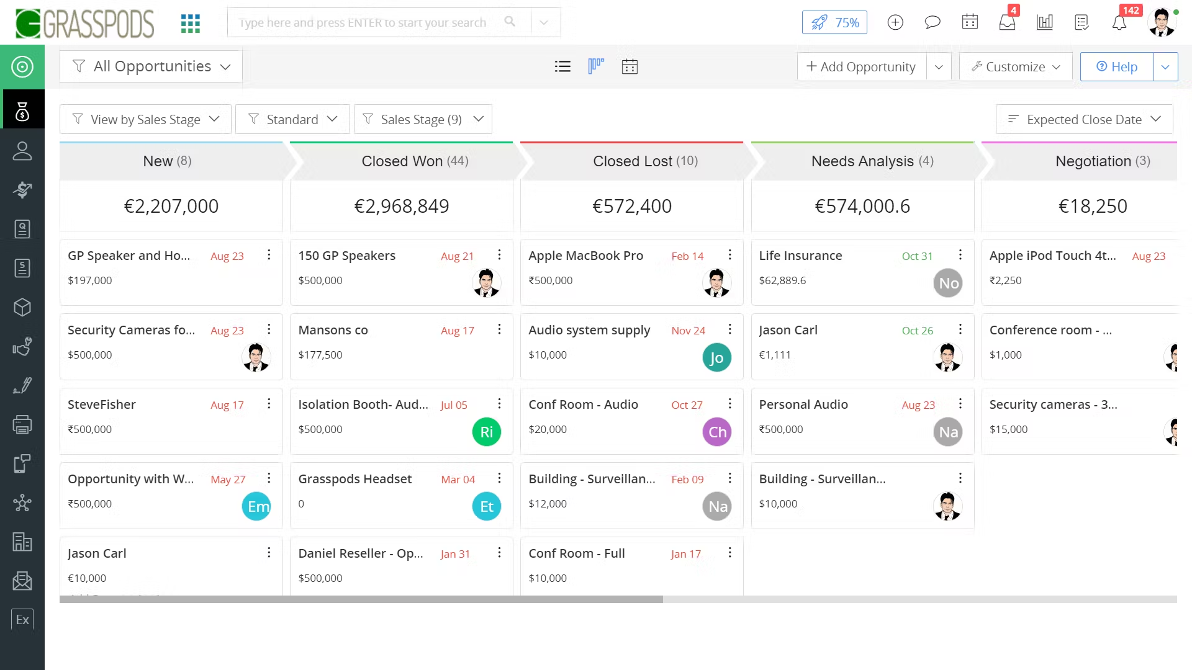Screen dimensions: 1192x670
Task: Click the Help button
Action: pos(1116,66)
